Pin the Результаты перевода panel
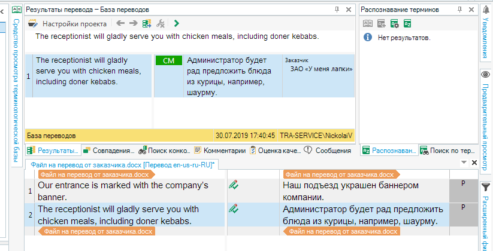Screen dimensions: 493x251 pos(338,10)
